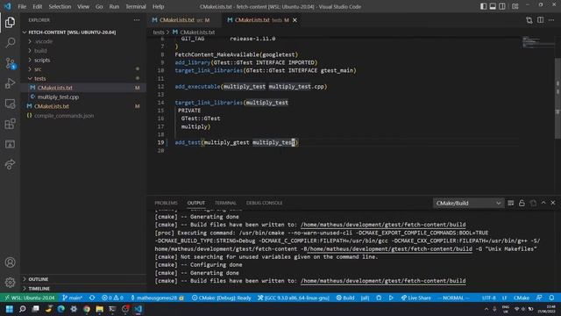Image resolution: width=561 pixels, height=316 pixels.
Task: Click Live Share in status bar
Action: click(415, 298)
